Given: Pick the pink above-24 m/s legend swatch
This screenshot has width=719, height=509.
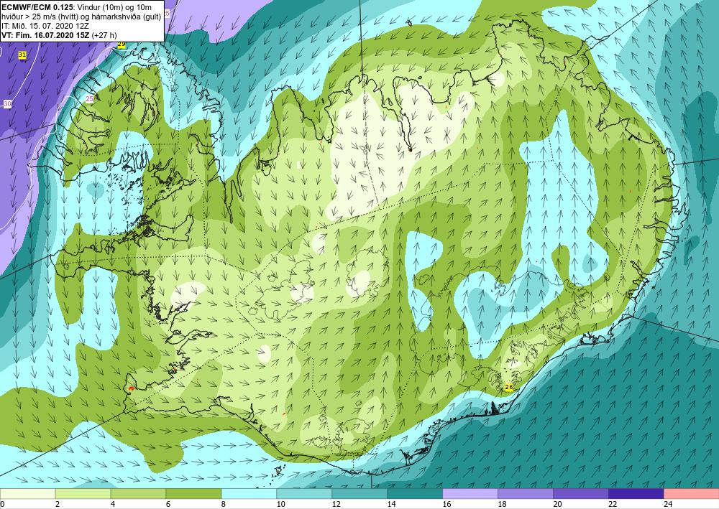Looking at the screenshot, I should [x=692, y=494].
